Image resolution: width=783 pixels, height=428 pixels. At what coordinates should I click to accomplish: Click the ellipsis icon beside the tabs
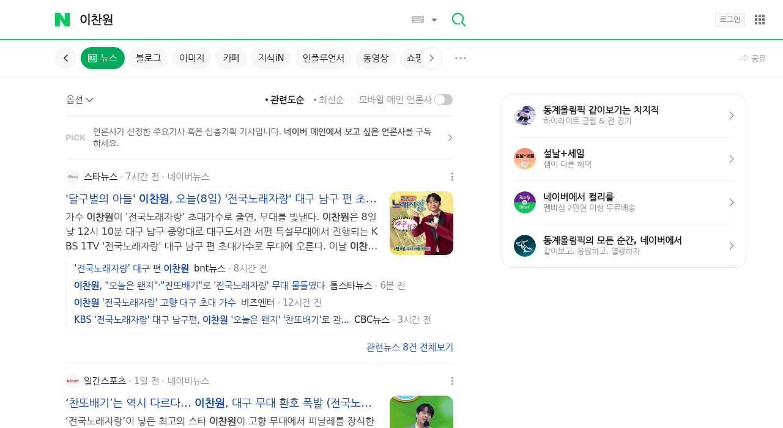pos(460,58)
